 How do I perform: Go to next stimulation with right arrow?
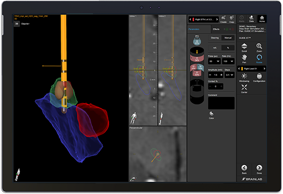(x=217, y=19)
